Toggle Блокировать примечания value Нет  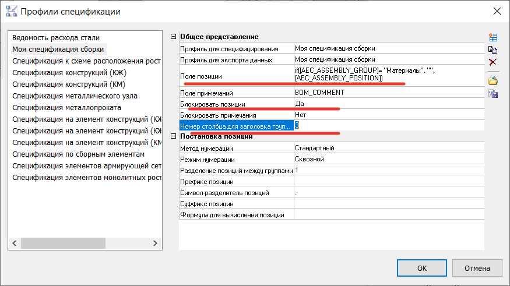coord(388,115)
